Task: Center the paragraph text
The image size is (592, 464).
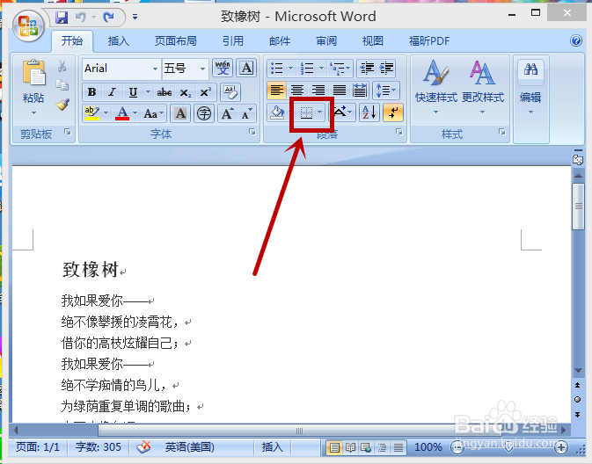Action: tap(297, 91)
